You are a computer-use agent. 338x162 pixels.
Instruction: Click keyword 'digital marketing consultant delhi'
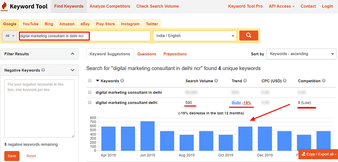(126, 103)
